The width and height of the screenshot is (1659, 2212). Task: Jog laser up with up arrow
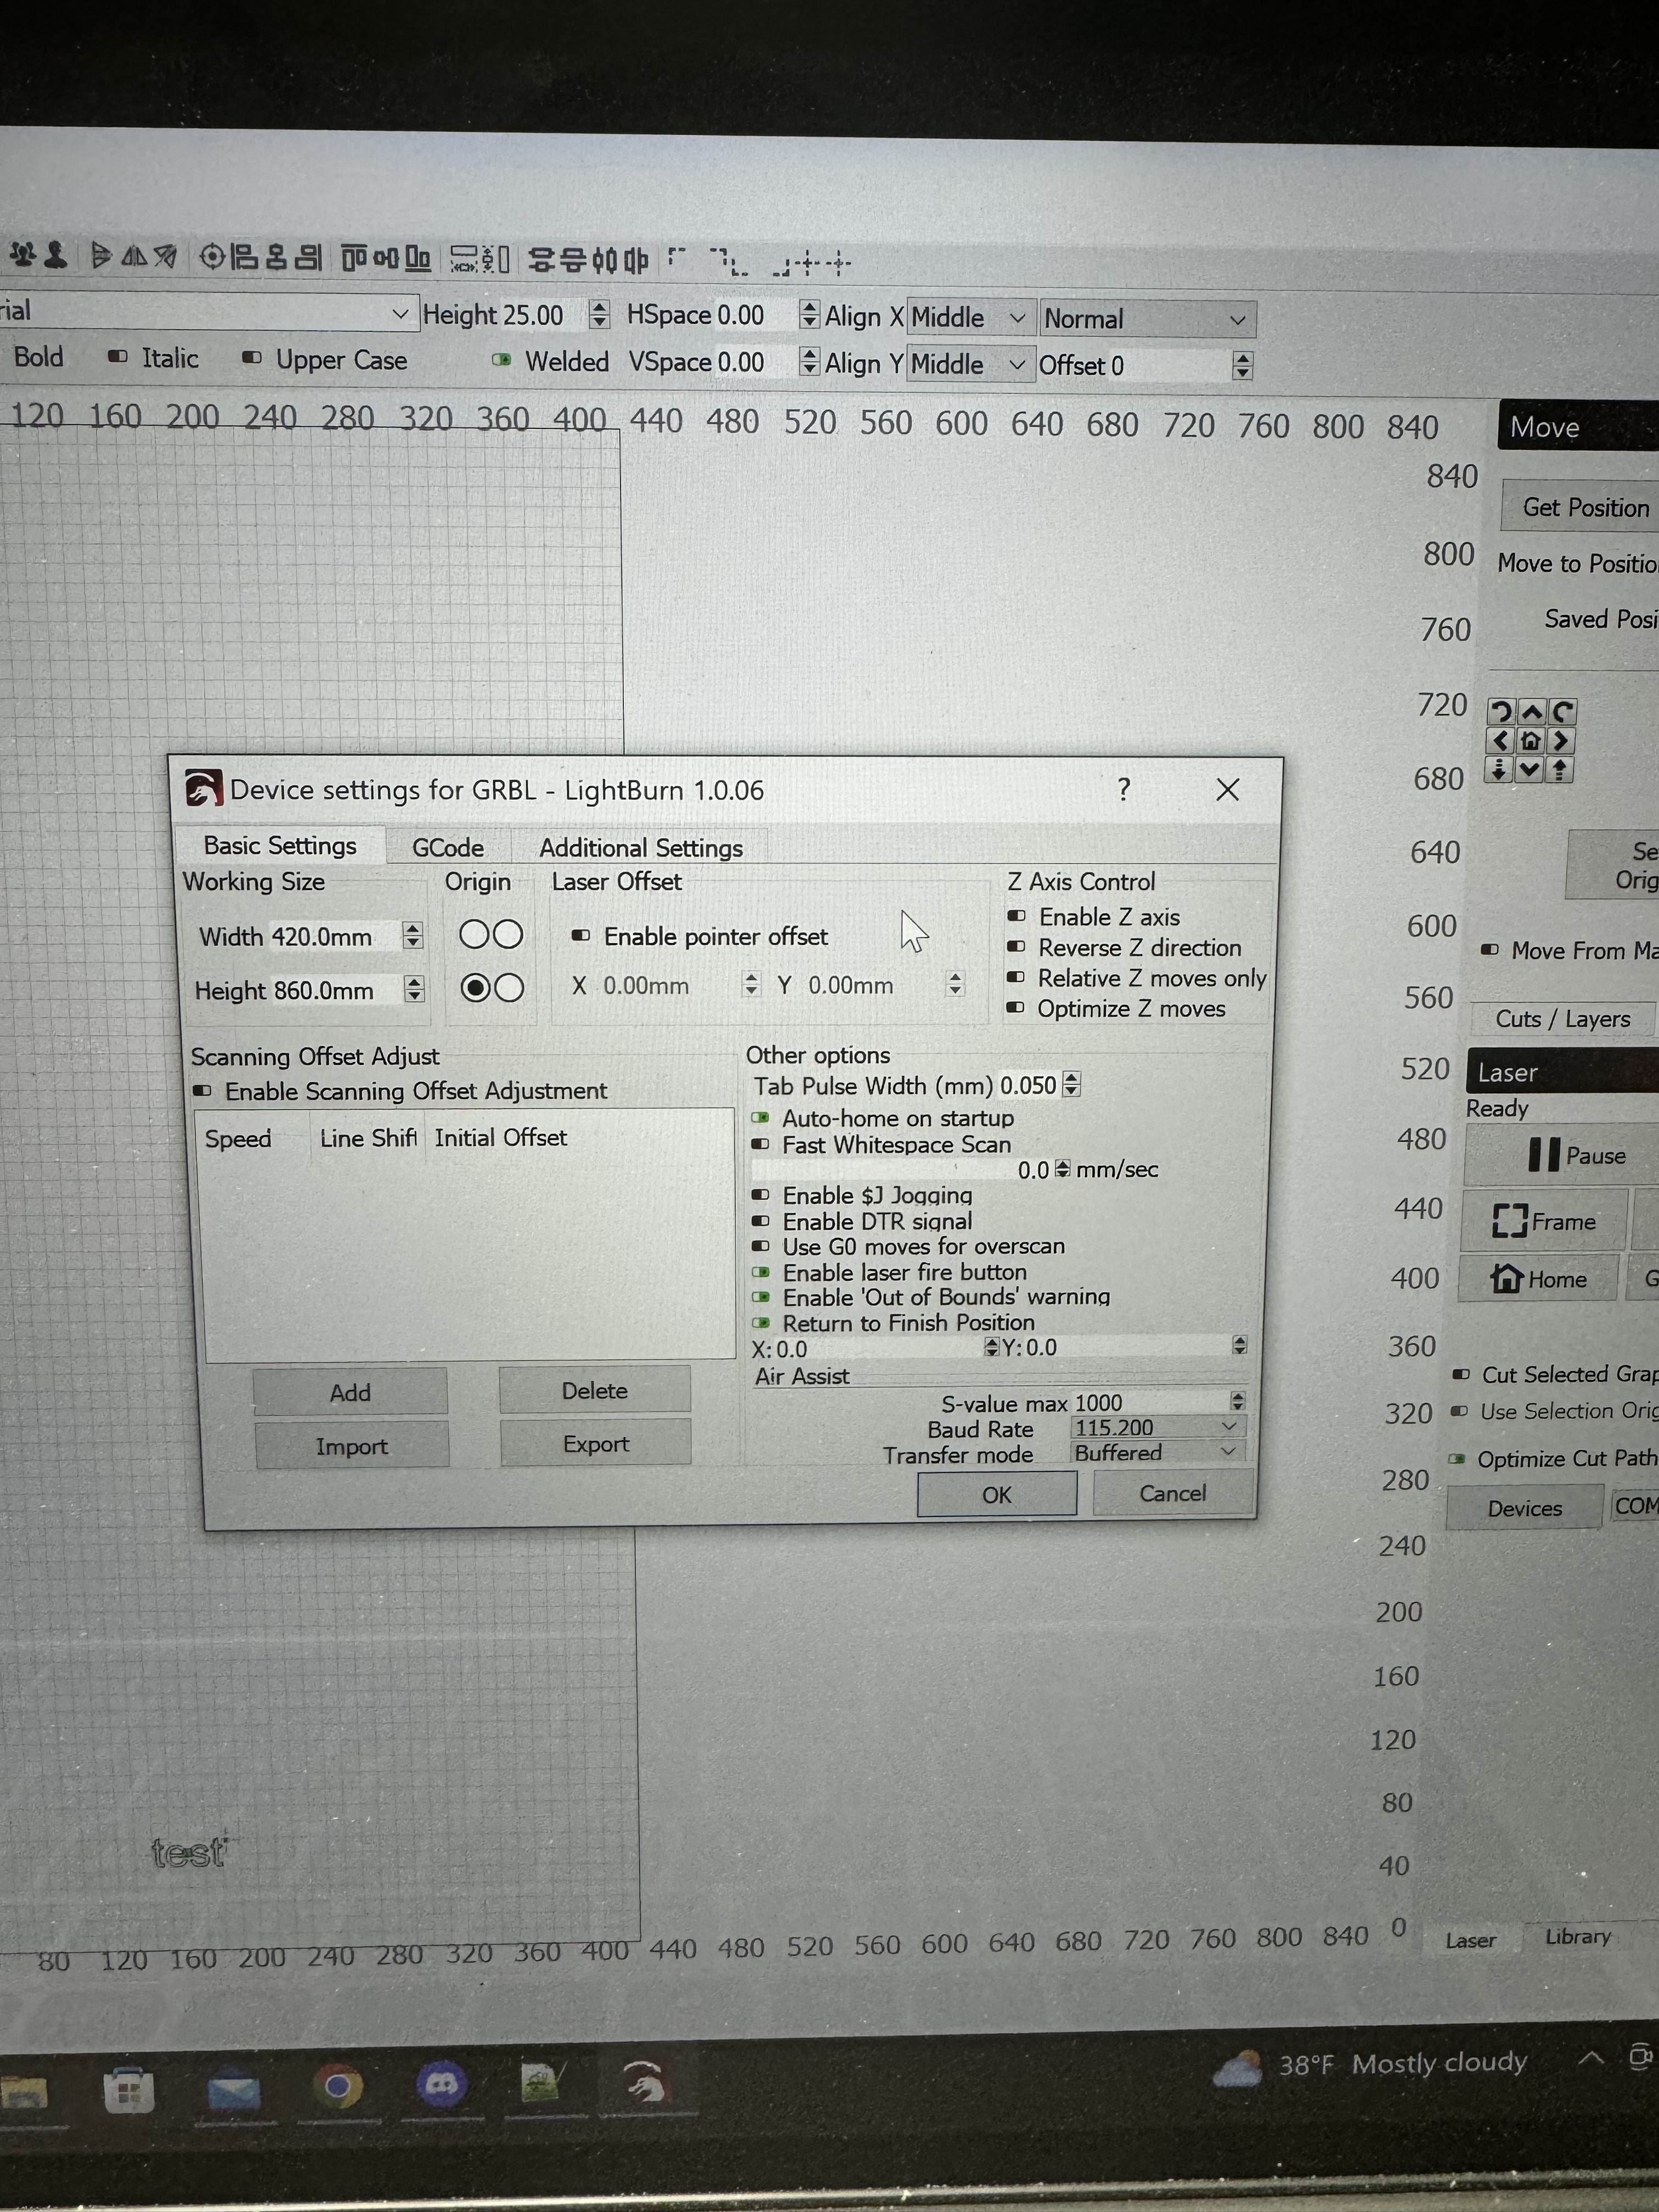pyautogui.click(x=1532, y=712)
